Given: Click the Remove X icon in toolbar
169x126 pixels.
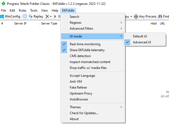Looking at the screenshot, I should point(47,16).
